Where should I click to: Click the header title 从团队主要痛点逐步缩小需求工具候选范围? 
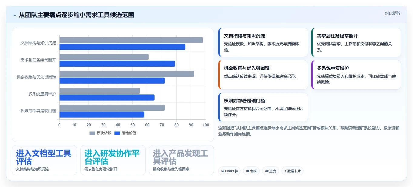coord(76,15)
